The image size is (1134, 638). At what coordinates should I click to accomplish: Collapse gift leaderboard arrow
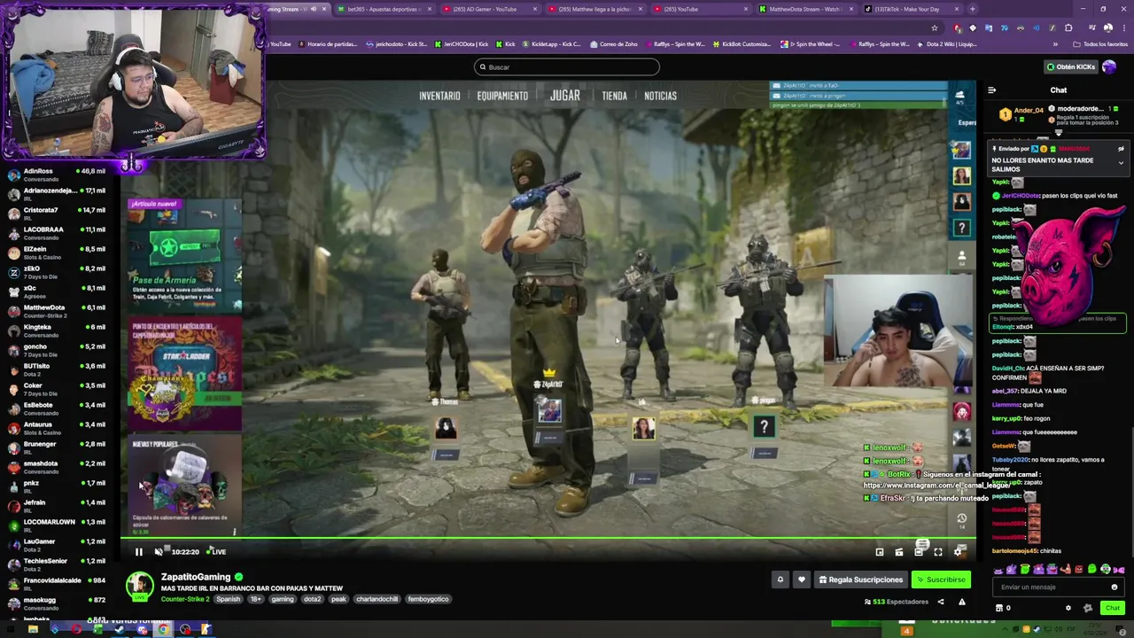click(x=1058, y=132)
